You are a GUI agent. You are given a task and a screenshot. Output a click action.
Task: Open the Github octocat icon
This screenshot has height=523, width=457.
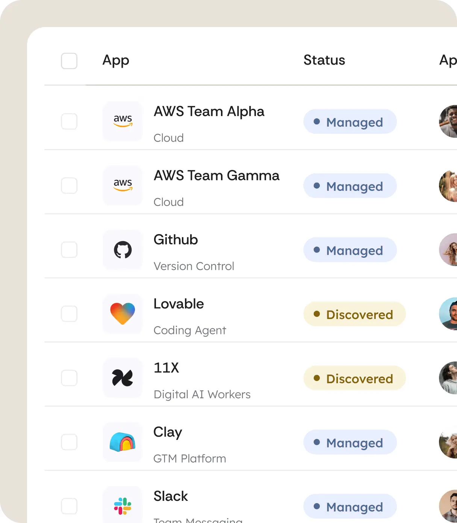tap(123, 250)
